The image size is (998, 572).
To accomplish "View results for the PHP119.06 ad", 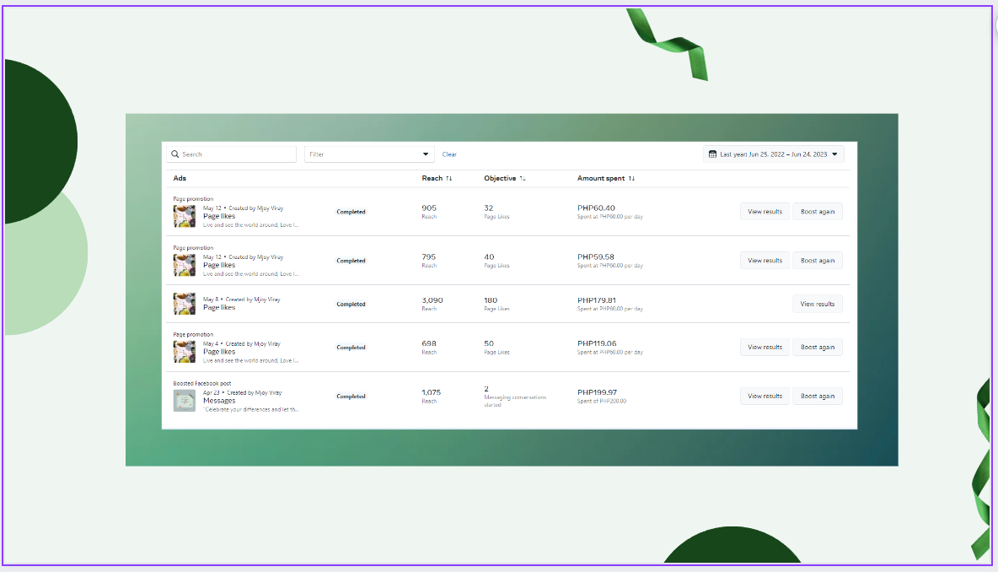I will [x=765, y=347].
